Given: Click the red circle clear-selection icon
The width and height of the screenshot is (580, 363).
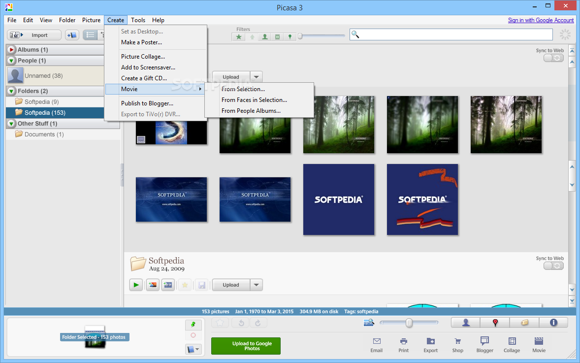Looking at the screenshot, I should point(193,335).
